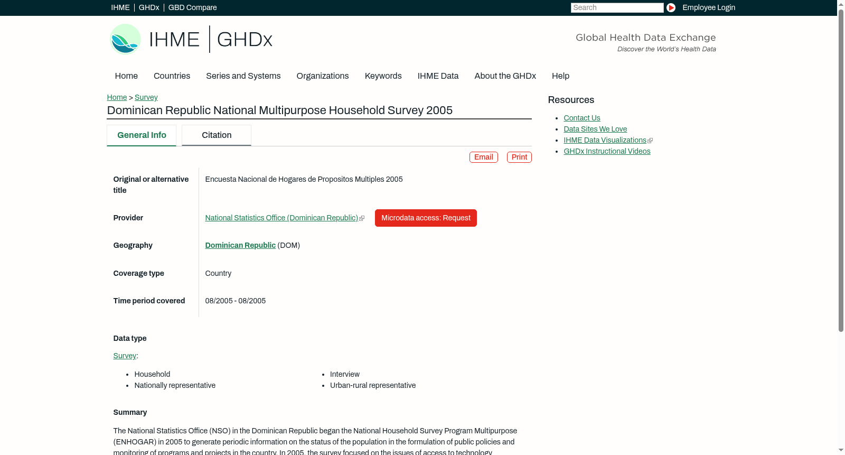Open Data Sites We Love link
This screenshot has width=845, height=455.
click(595, 129)
